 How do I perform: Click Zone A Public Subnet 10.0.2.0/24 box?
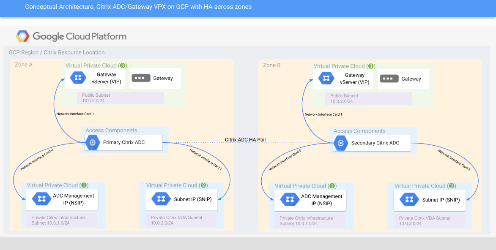(120, 98)
